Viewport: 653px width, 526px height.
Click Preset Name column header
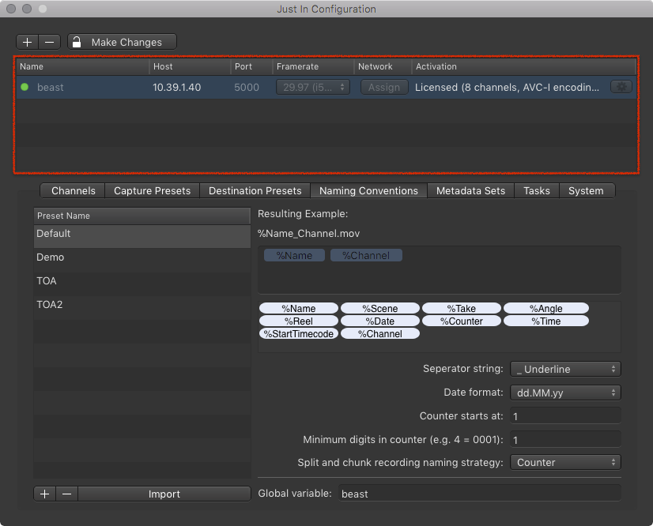(142, 216)
